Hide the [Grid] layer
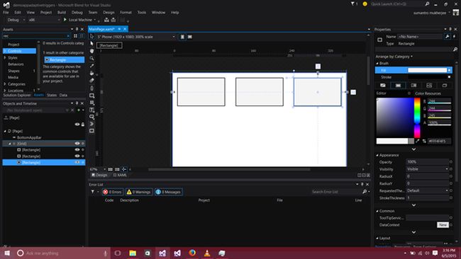 77,144
